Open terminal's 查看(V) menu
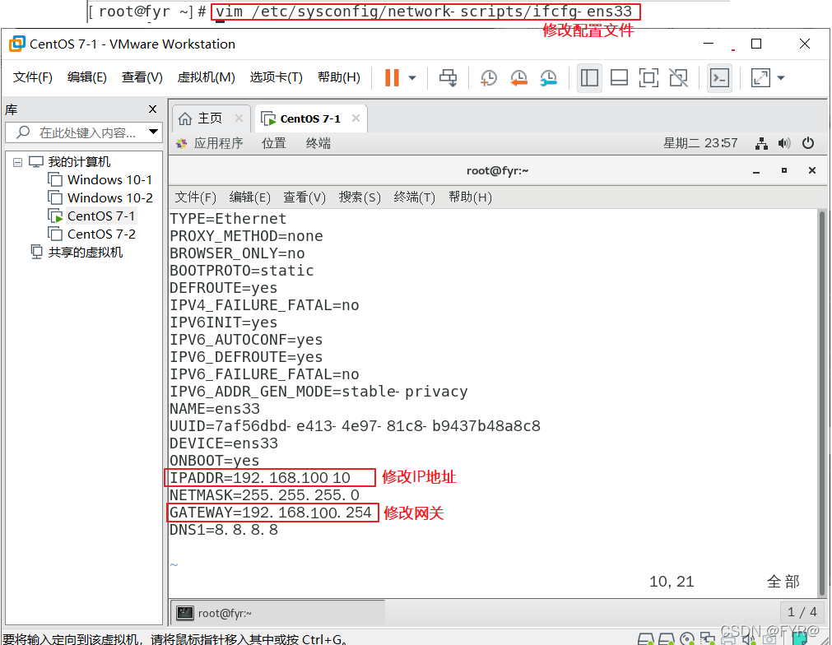Viewport: 832px width, 645px height. point(304,197)
